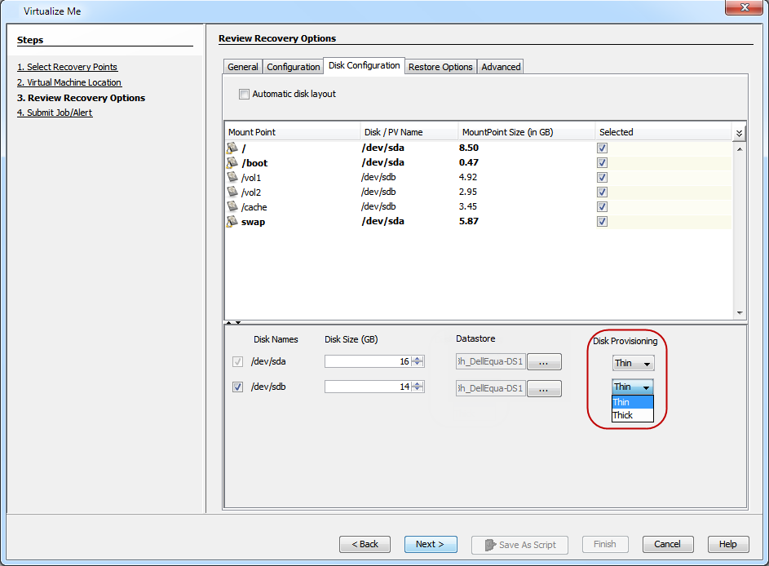This screenshot has width=769, height=566.
Task: Click the disk icon beside /vol1
Action: (x=232, y=177)
